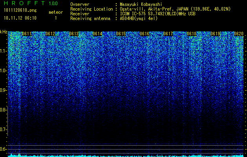Click the ICOM IC-575 receiver frequency text

click(158, 14)
